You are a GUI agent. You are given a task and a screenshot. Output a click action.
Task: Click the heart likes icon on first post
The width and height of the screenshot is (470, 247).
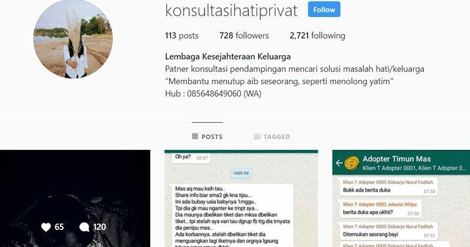pyautogui.click(x=46, y=227)
